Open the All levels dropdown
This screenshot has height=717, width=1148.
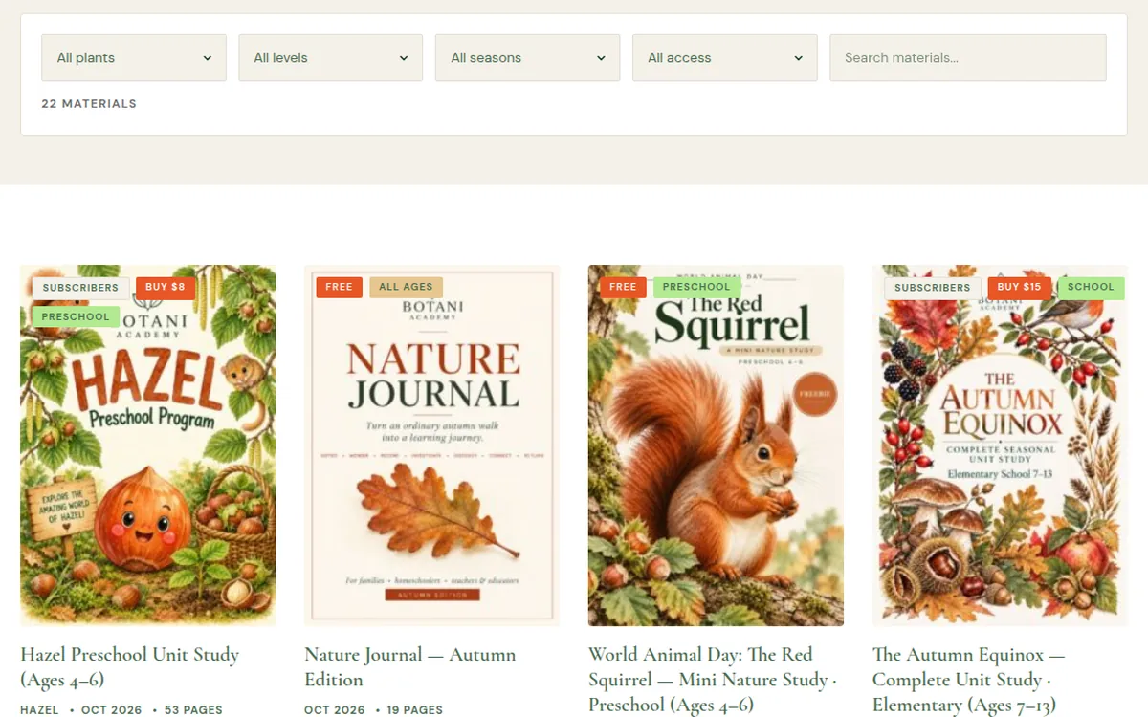pos(331,57)
